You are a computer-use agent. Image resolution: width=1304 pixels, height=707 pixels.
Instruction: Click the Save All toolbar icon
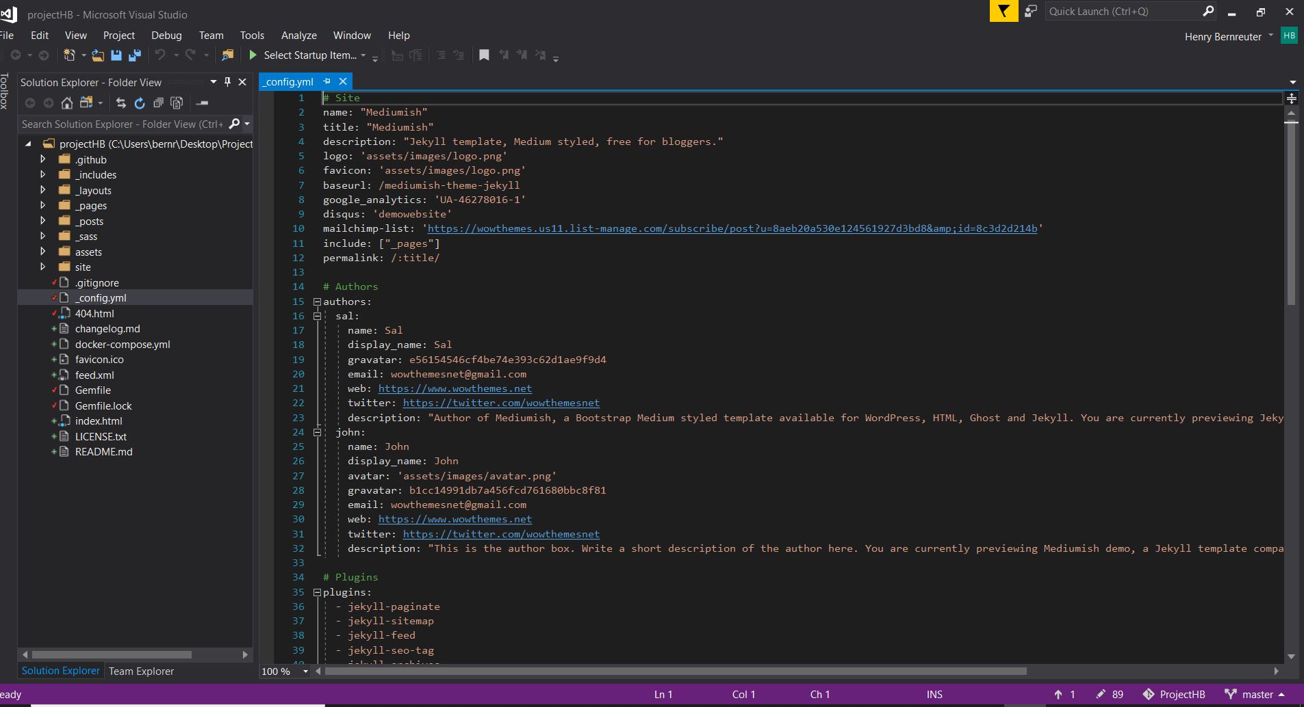[x=135, y=55]
